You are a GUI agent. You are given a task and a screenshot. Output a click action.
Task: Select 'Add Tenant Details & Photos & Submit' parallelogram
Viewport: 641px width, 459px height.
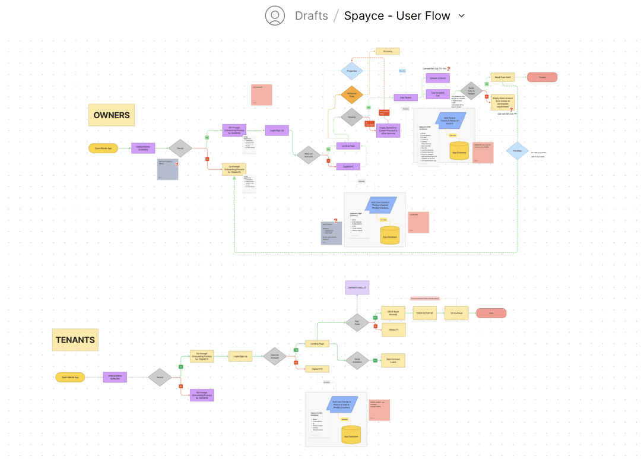coord(450,121)
